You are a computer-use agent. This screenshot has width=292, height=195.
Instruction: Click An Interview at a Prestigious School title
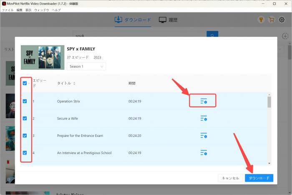(x=84, y=153)
